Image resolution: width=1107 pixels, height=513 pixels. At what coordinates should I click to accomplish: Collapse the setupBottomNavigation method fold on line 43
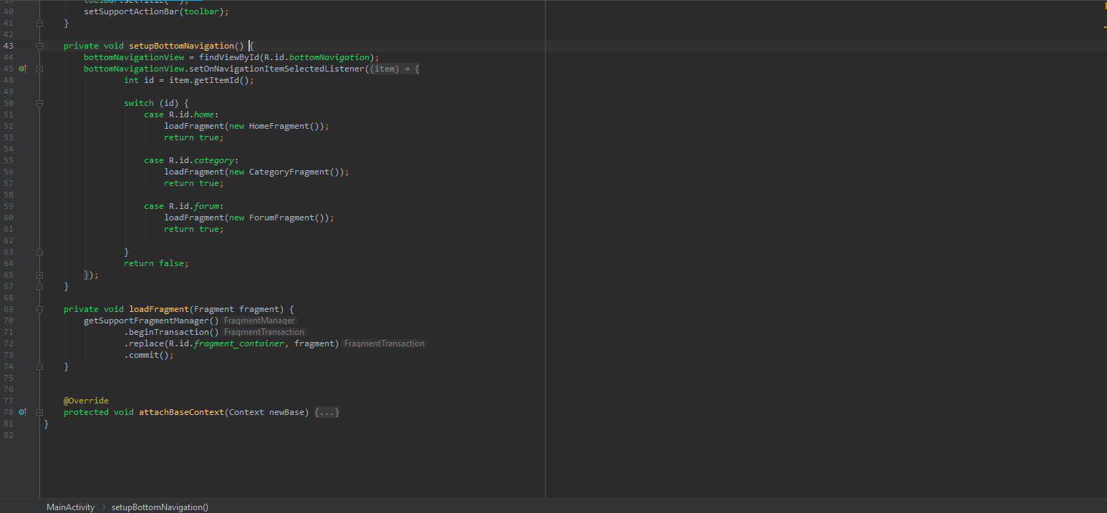pos(40,46)
